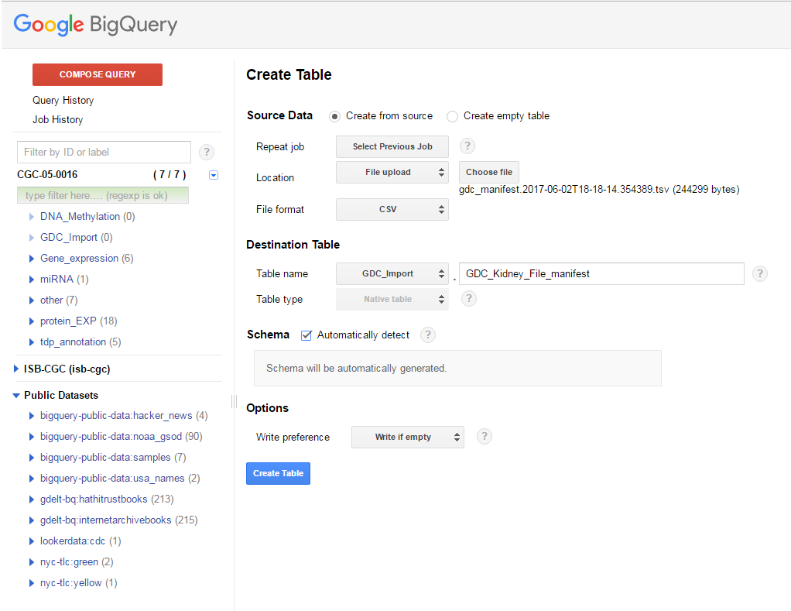Open the GDC_Import dataset dropdown
Viewport: 791px width, 611px height.
392,273
